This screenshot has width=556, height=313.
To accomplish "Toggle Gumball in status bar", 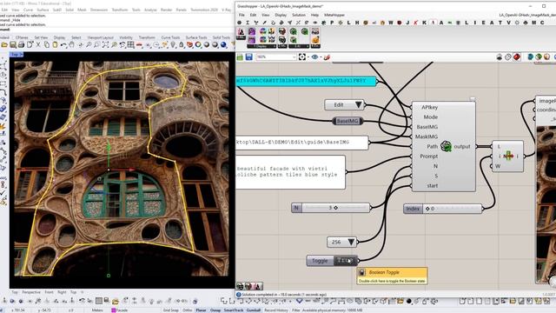I will point(253,310).
